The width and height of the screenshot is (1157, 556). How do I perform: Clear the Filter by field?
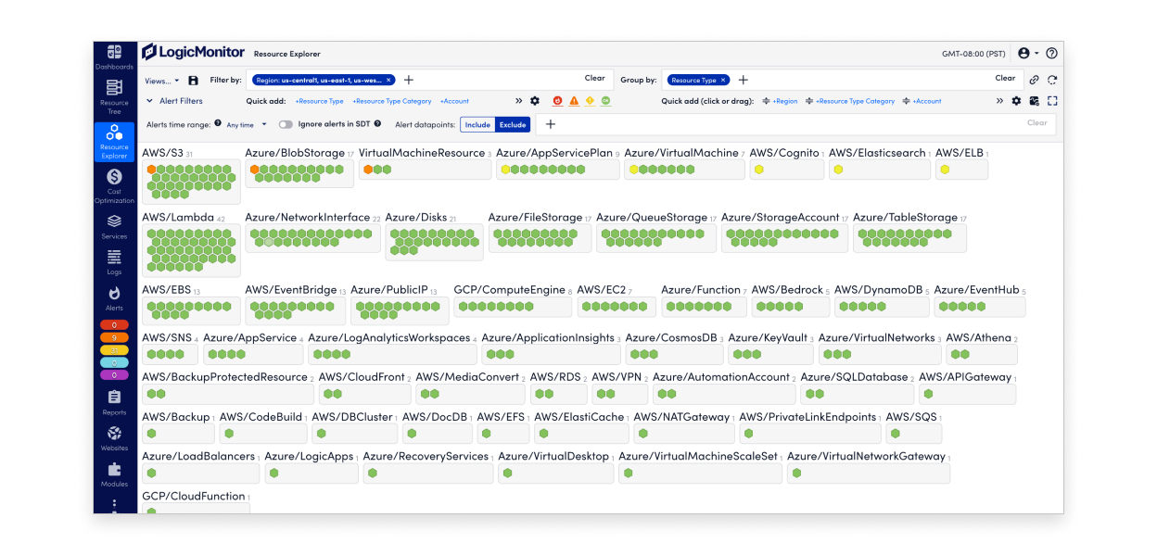594,79
